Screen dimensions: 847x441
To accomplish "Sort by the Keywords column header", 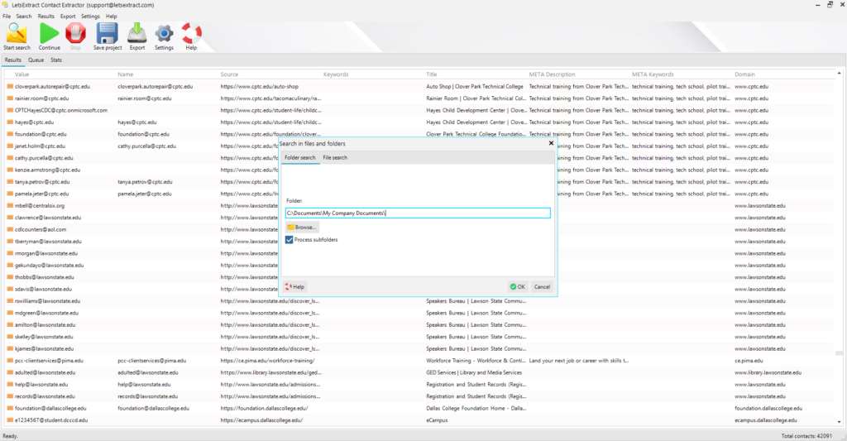I will pyautogui.click(x=336, y=74).
